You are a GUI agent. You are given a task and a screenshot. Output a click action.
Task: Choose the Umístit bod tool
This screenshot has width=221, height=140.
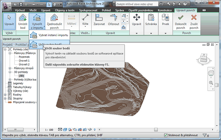click(x=23, y=21)
